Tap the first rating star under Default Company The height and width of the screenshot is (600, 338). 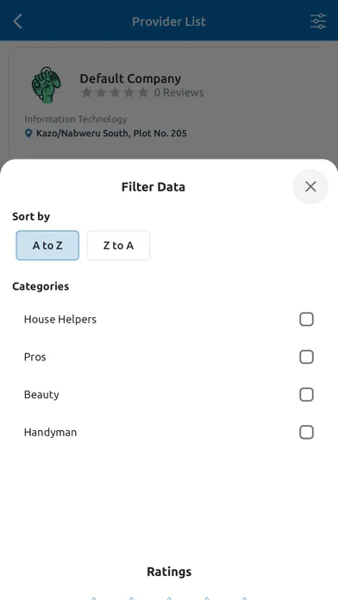tap(86, 92)
